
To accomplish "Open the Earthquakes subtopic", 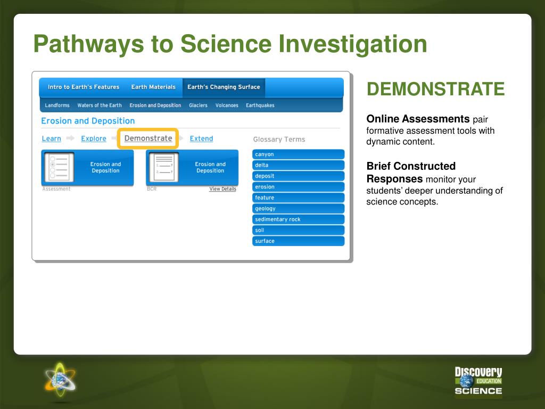I will pyautogui.click(x=260, y=105).
